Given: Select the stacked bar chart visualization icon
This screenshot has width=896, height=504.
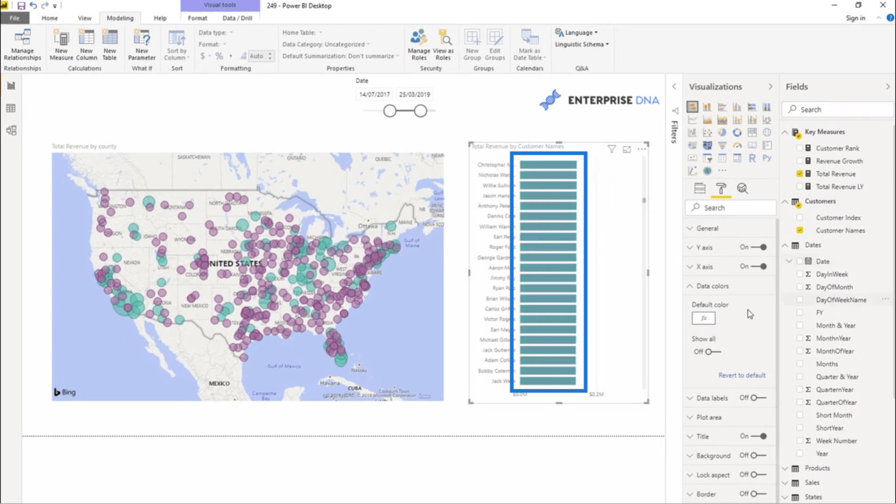Looking at the screenshot, I should (x=692, y=107).
